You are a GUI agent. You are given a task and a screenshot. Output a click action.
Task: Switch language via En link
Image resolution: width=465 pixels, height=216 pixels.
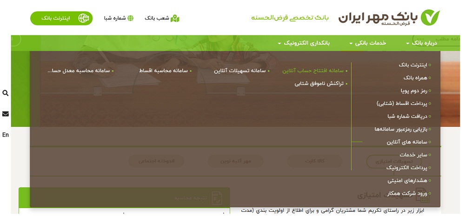(x=6, y=135)
